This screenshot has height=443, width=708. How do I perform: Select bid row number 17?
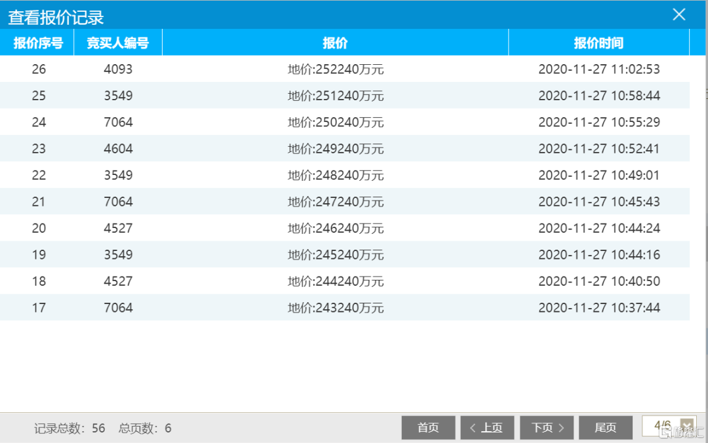pyautogui.click(x=39, y=307)
